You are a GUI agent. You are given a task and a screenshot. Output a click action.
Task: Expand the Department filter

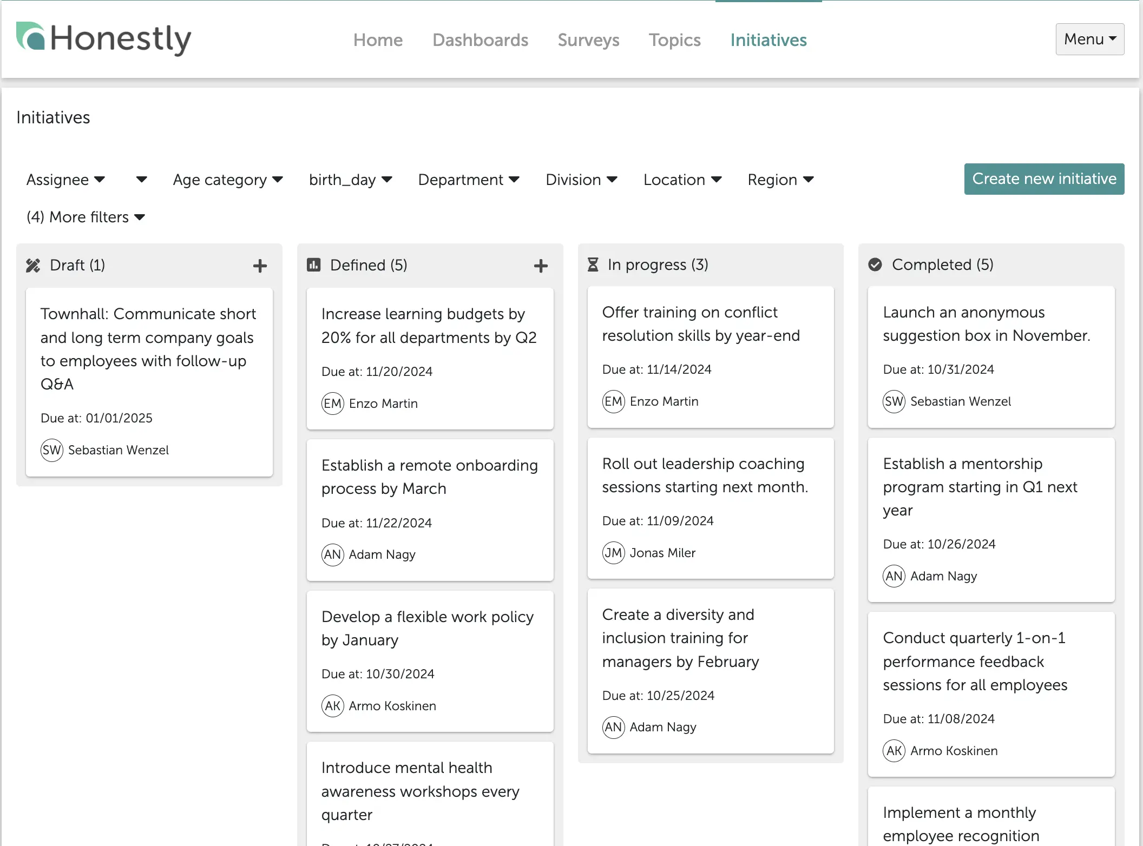(x=469, y=180)
